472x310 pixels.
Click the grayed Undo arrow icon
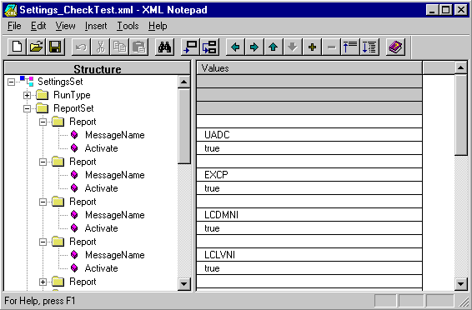(x=81, y=47)
